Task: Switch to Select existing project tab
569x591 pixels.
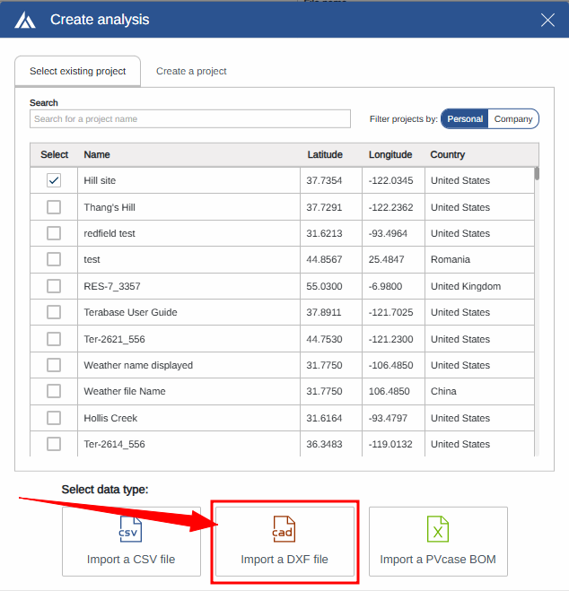Action: click(x=78, y=71)
